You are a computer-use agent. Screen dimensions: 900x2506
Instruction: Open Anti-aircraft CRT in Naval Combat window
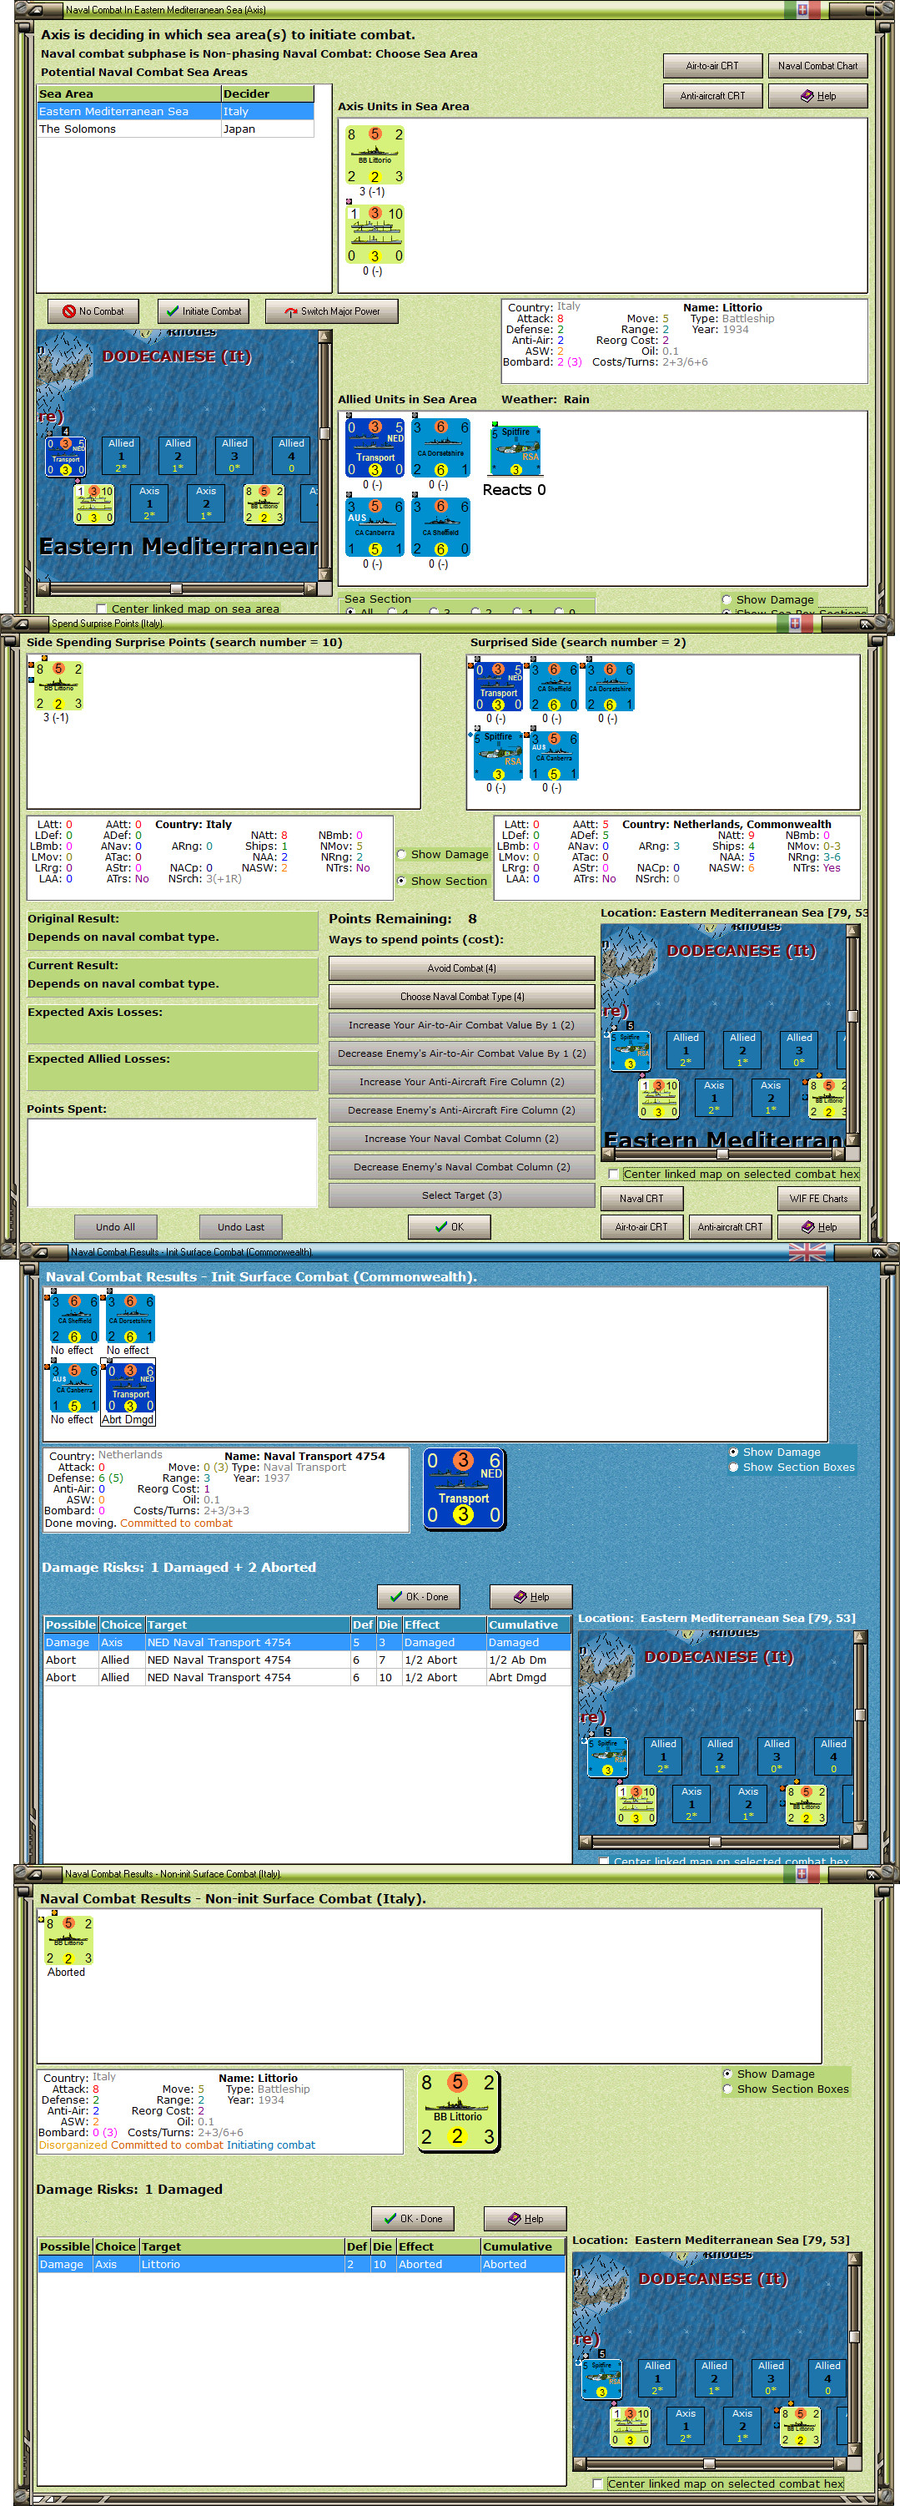712,96
